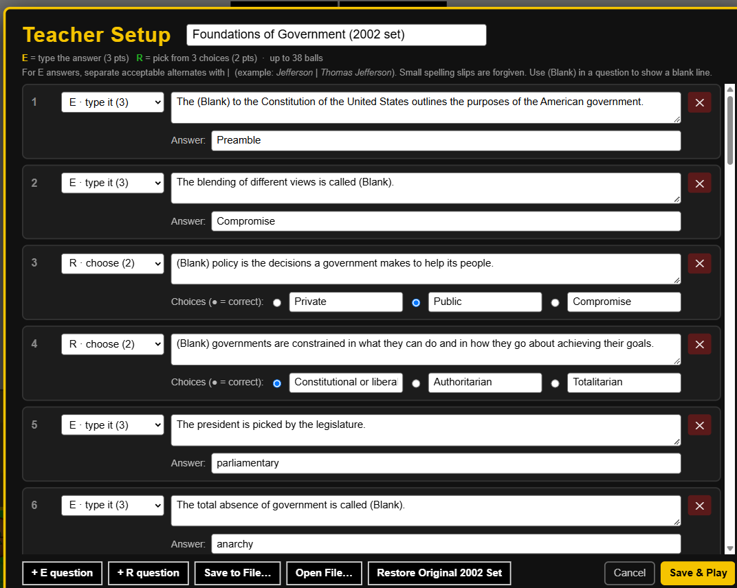The height and width of the screenshot is (588, 737).
Task: Delete question 3 about public policy
Action: click(x=699, y=264)
